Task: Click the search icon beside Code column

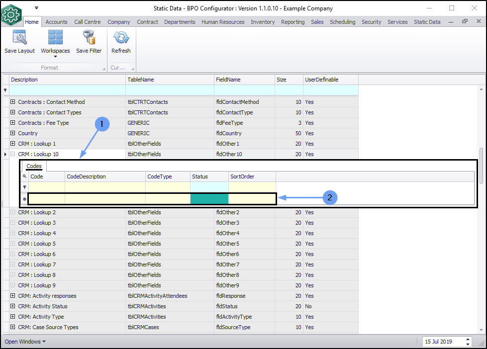Action: click(x=24, y=176)
